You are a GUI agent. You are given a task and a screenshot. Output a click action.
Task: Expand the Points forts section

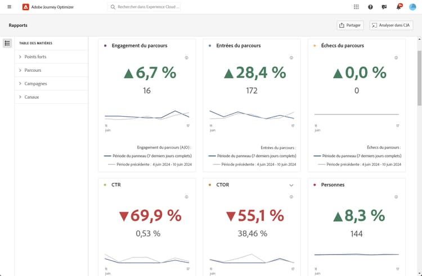(x=51, y=57)
